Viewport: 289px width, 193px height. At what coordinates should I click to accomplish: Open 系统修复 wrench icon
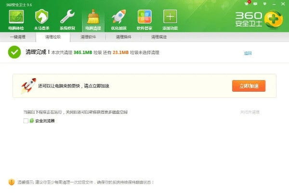pos(67,16)
